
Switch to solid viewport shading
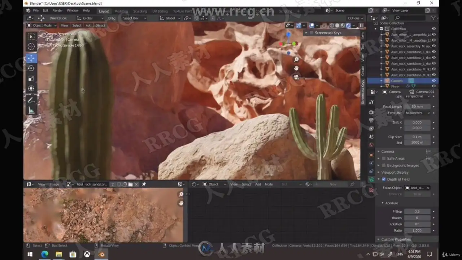point(337,25)
